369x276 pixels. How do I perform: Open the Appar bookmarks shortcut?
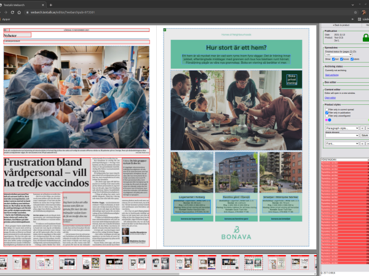click(x=6, y=19)
